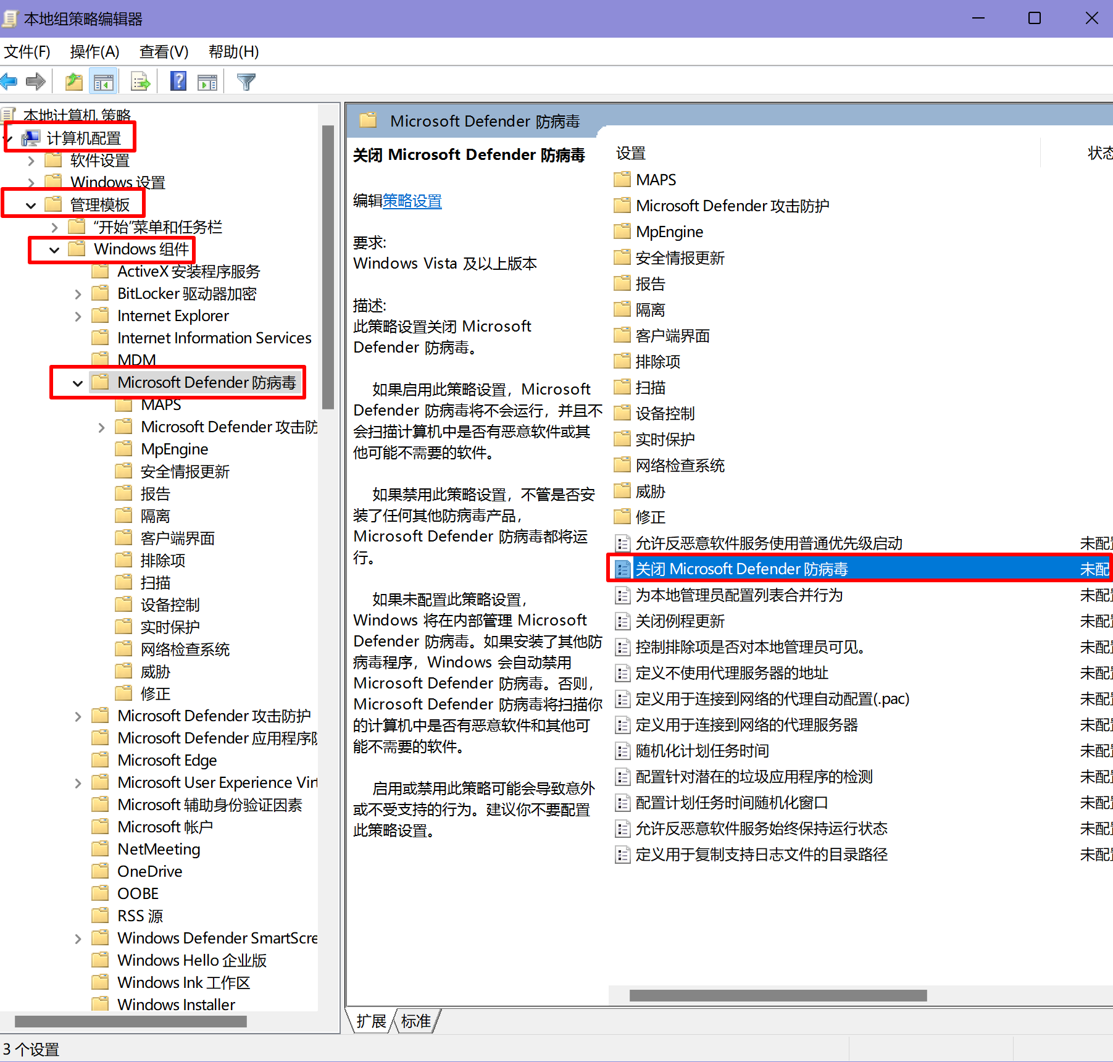Collapse the 管理模板 tree node

(x=31, y=206)
